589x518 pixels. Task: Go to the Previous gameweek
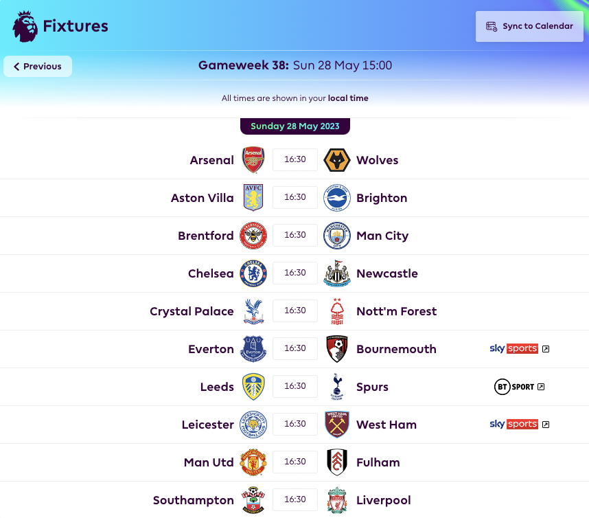click(x=38, y=67)
